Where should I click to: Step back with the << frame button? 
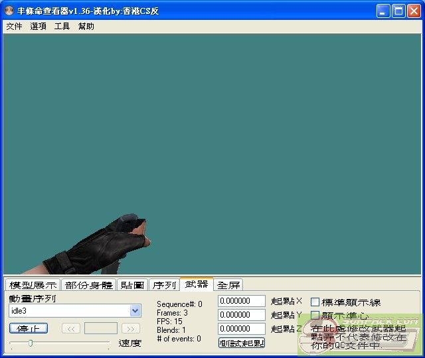[71, 329]
